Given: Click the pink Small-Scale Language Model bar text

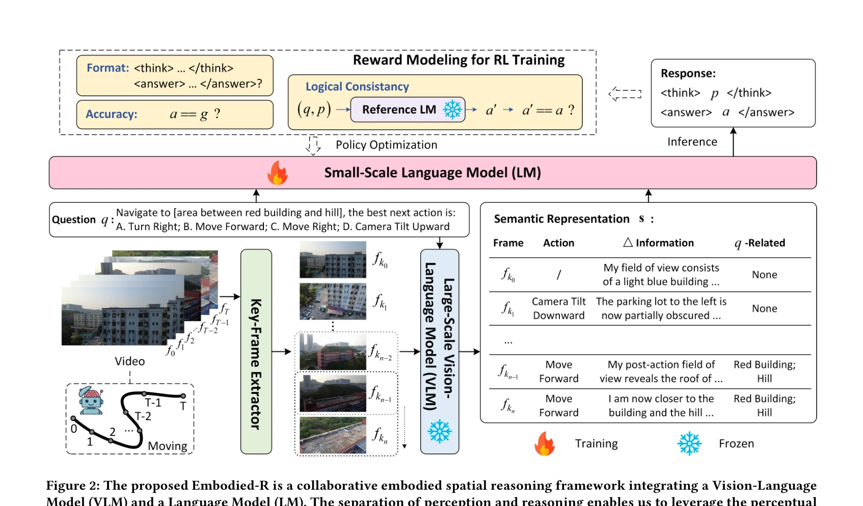Looking at the screenshot, I should coord(433,173).
